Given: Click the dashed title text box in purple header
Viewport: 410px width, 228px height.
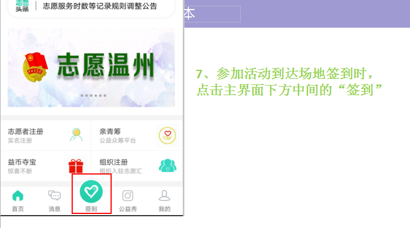Looking at the screenshot, I should pos(212,14).
